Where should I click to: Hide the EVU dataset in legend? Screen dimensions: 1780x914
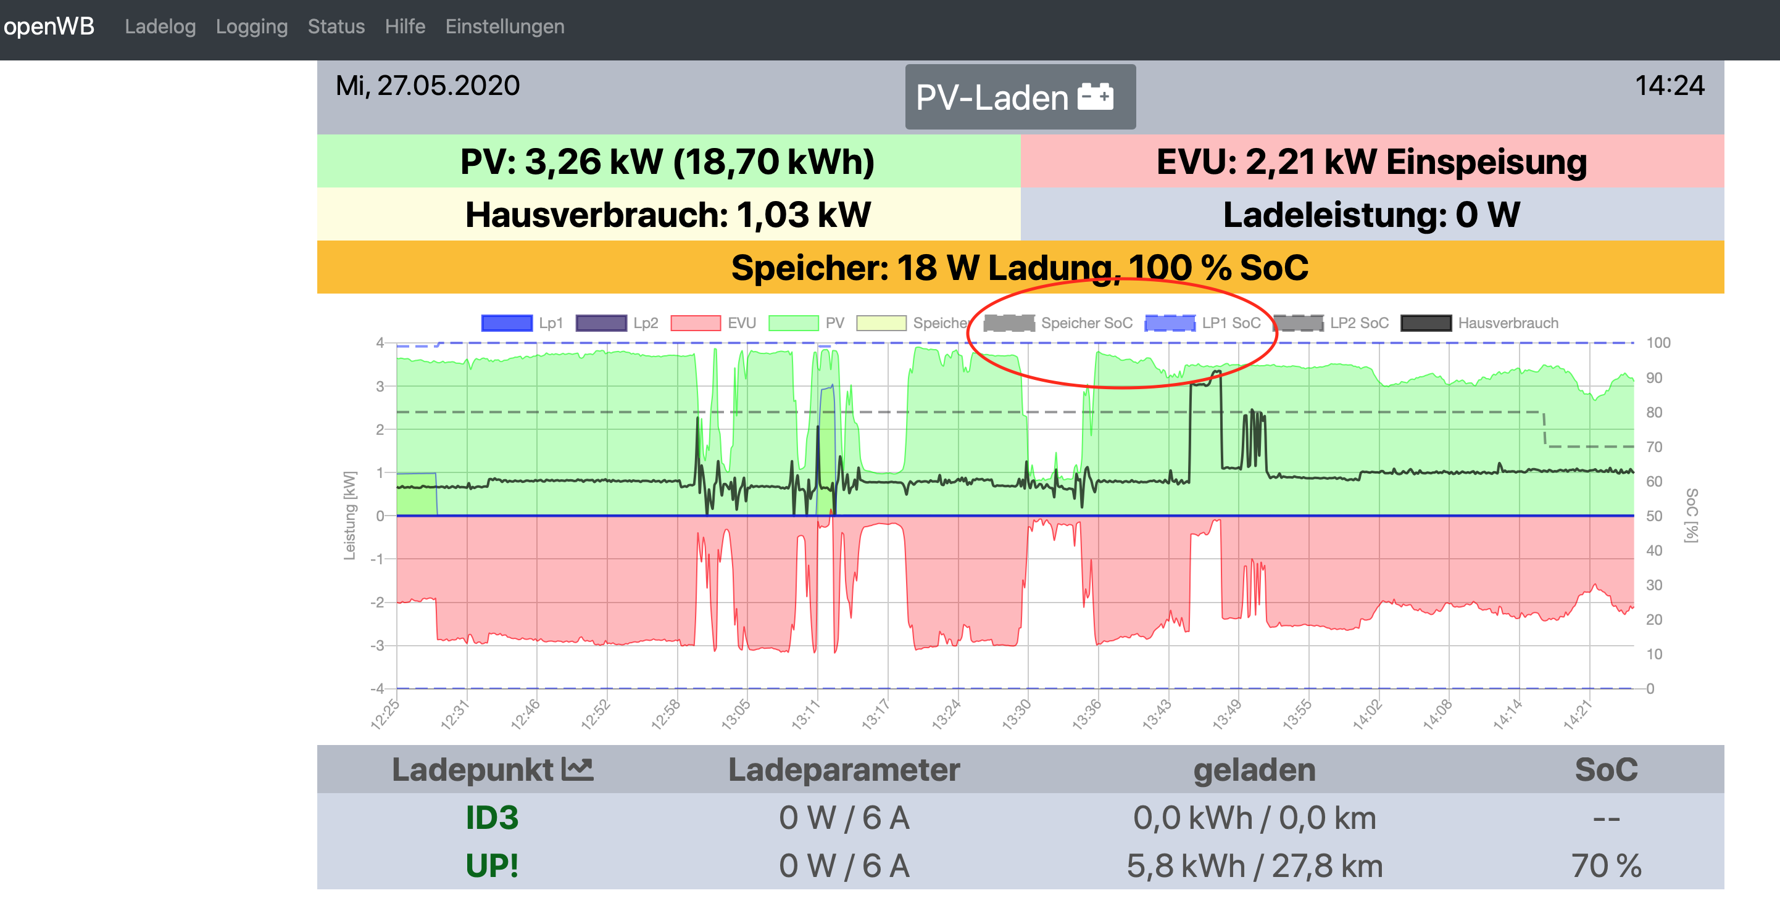pos(696,323)
